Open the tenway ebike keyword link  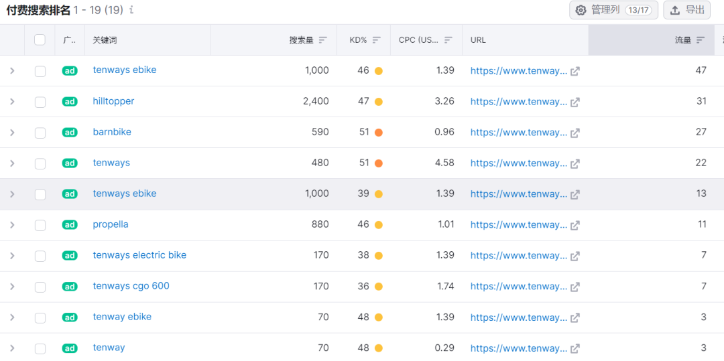(x=123, y=317)
